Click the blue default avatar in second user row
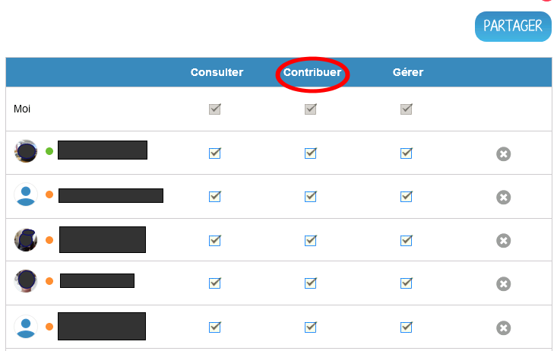 point(26,195)
